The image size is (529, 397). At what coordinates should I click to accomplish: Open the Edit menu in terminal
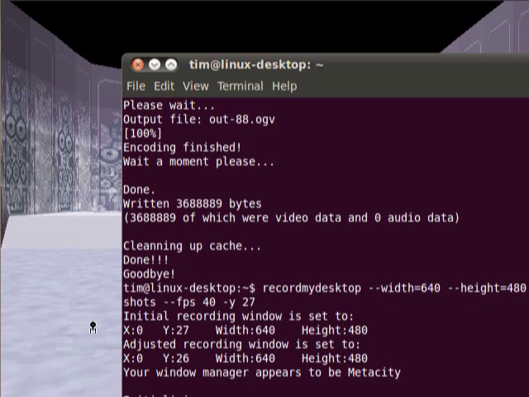pos(164,86)
